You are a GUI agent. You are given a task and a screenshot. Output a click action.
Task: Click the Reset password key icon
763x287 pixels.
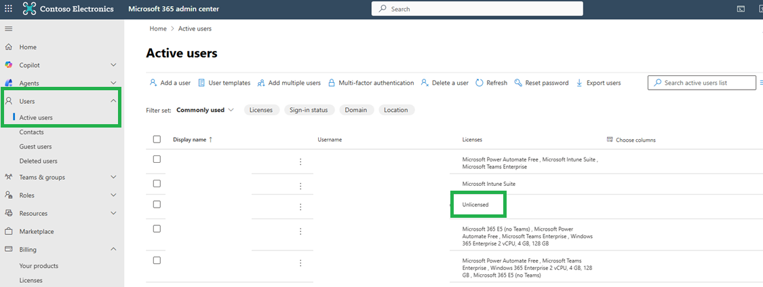pos(518,83)
